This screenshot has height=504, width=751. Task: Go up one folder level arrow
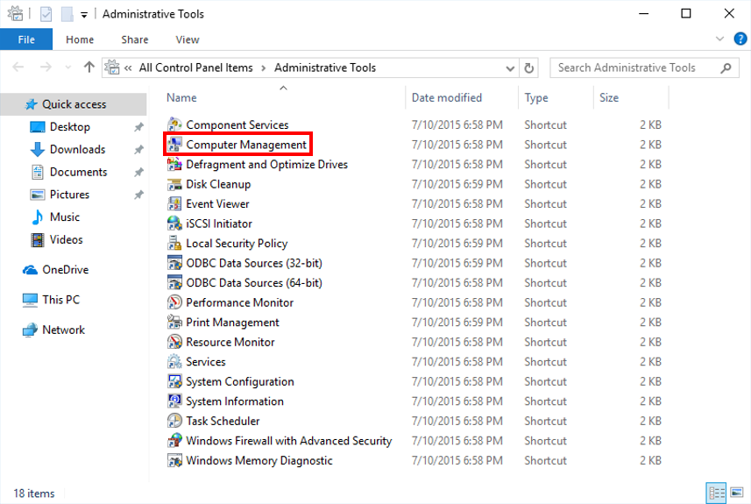point(89,67)
